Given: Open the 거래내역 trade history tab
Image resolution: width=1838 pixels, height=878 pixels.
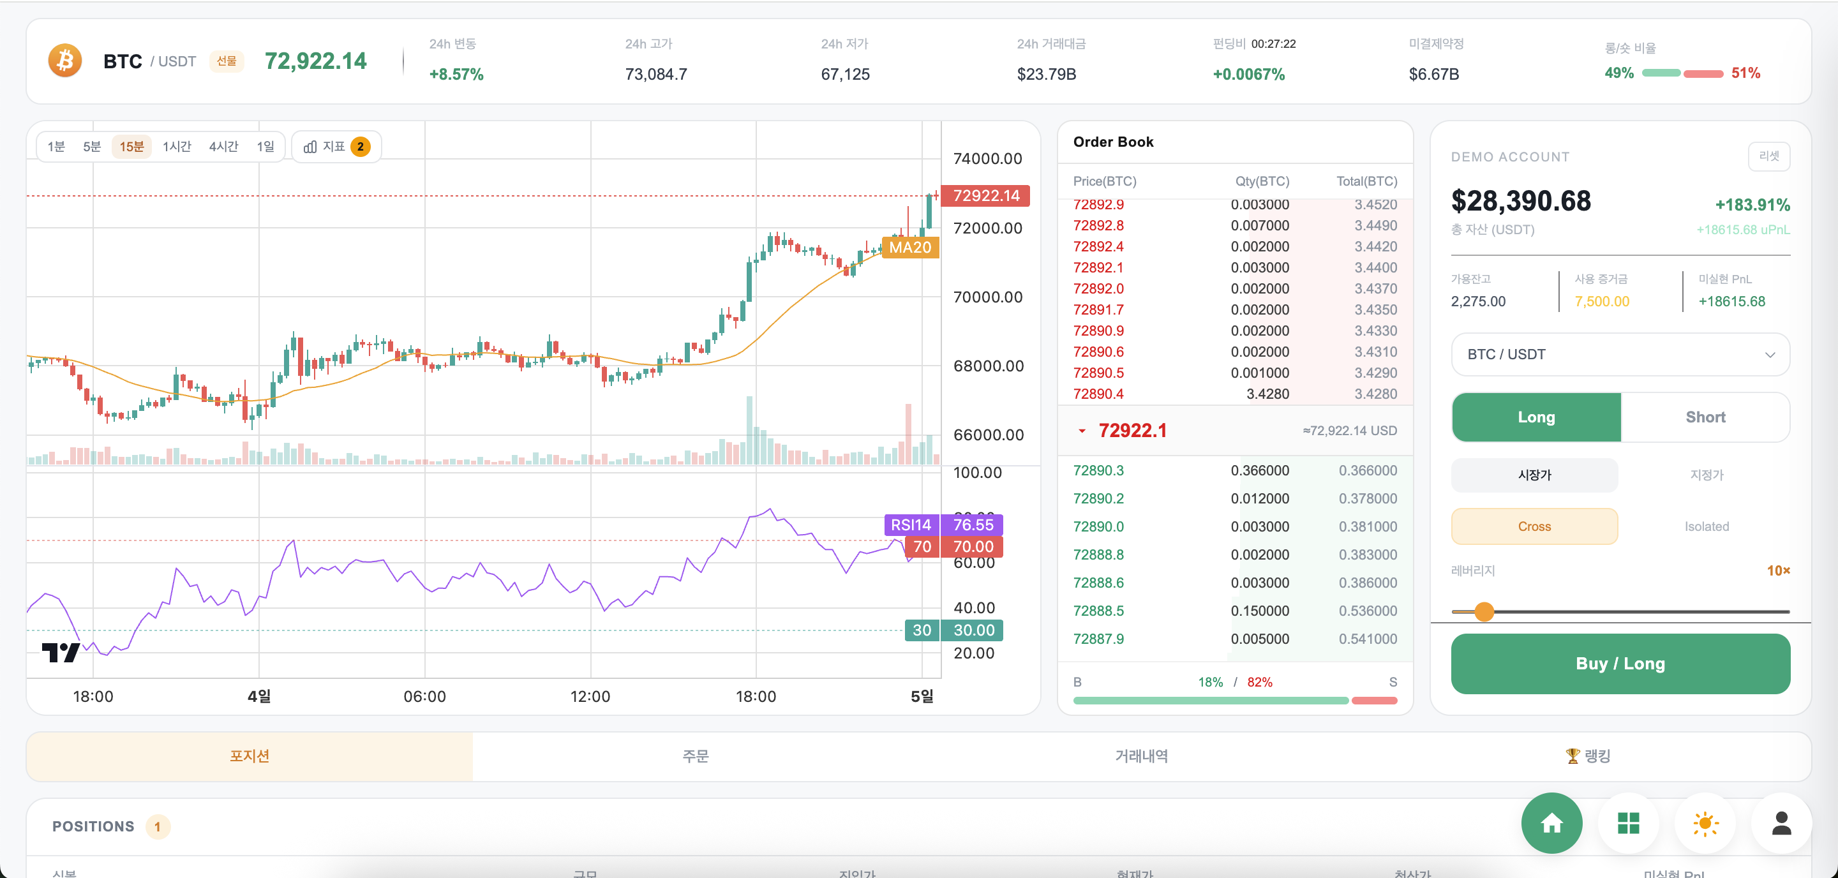Looking at the screenshot, I should [1141, 756].
